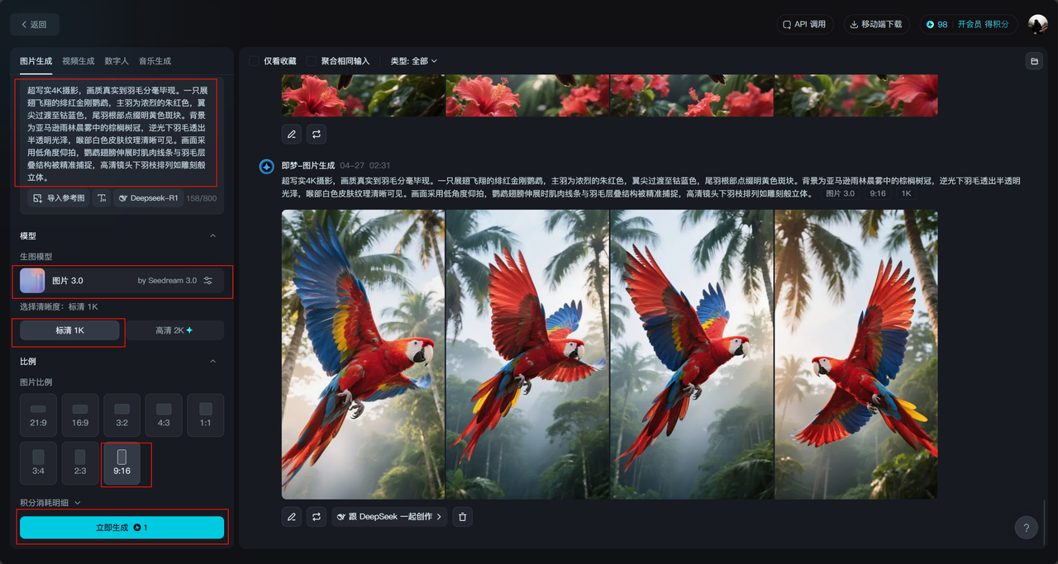Click the 立即生成 button
Viewport: 1058px width, 564px height.
point(122,528)
